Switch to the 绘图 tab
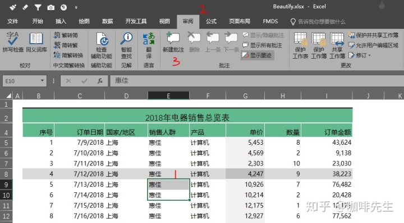Screen dimensions: 404x223 click(84, 21)
